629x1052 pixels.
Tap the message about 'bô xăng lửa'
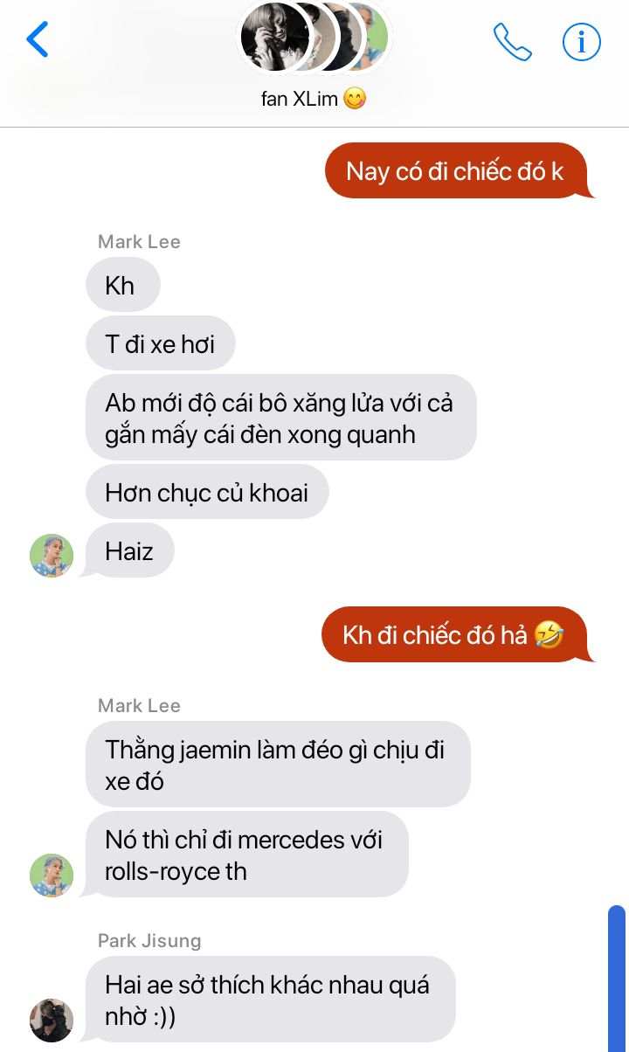280,418
